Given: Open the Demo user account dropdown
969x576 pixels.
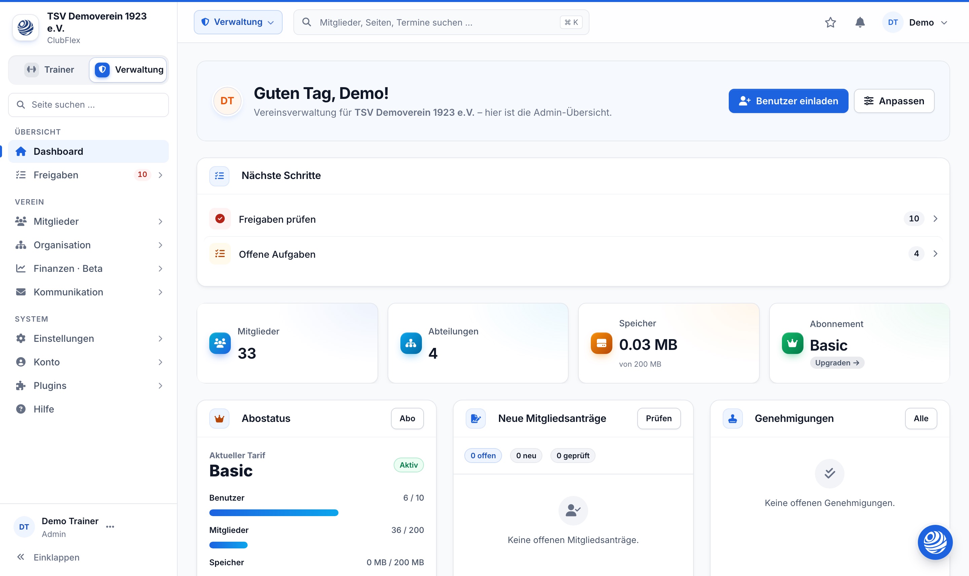Looking at the screenshot, I should 916,23.
